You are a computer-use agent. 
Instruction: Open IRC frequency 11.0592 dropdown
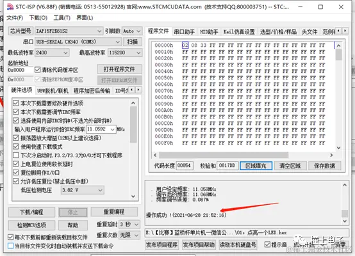(x=101, y=129)
